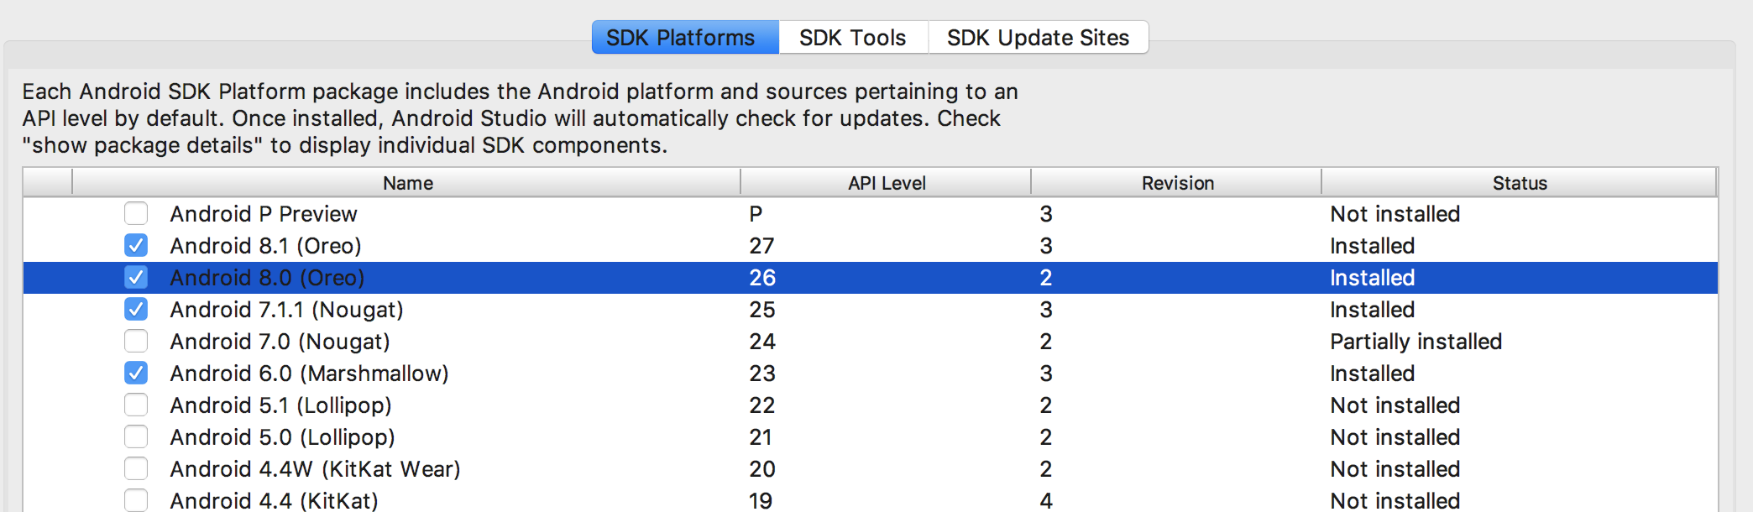Click API level 27 cell
Image resolution: width=1753 pixels, height=512 pixels.
(761, 246)
